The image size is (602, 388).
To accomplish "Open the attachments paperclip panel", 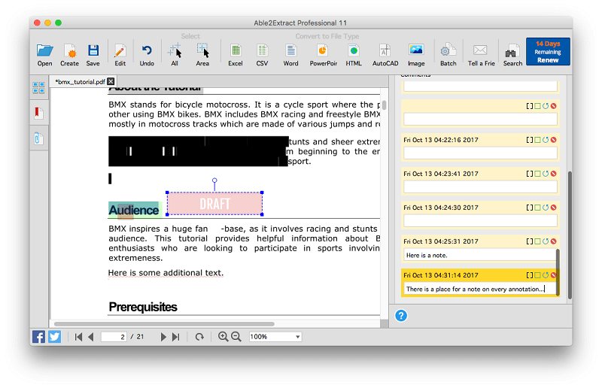I will 38,138.
